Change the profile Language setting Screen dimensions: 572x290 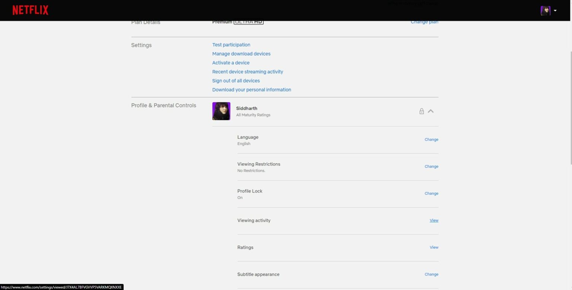tap(431, 140)
